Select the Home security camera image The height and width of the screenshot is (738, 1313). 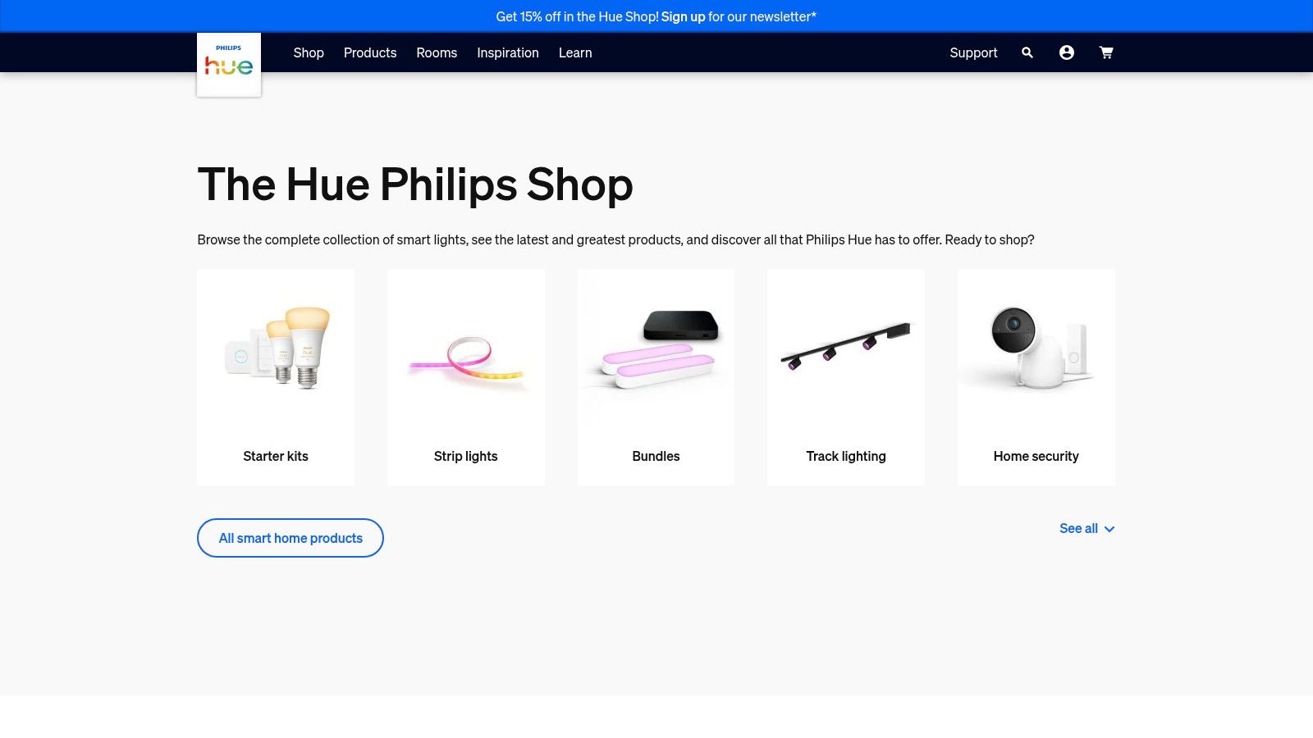[1036, 346]
